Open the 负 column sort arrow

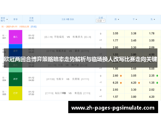154,20
